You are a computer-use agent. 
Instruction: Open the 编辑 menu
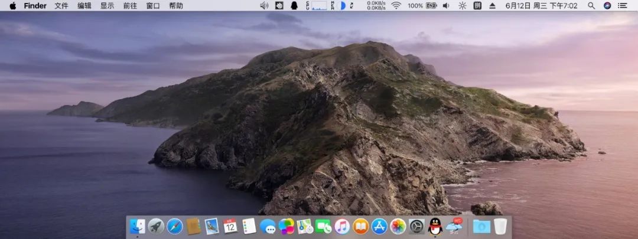click(x=84, y=6)
